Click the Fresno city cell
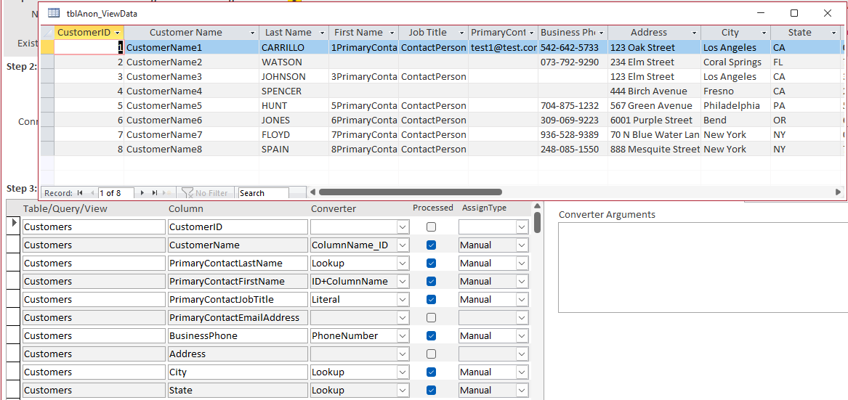Viewport: 848px width, 400px height. click(735, 91)
